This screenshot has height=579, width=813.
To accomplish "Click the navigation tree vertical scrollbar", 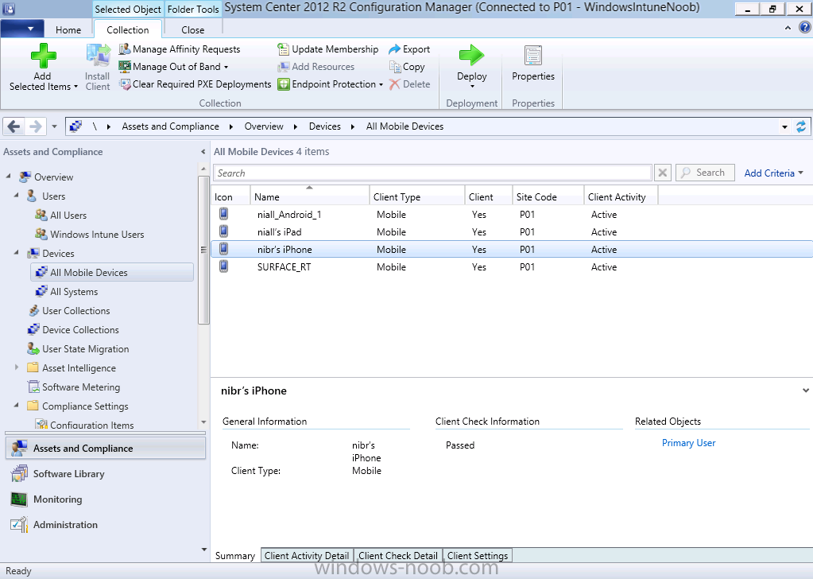I will [203, 250].
